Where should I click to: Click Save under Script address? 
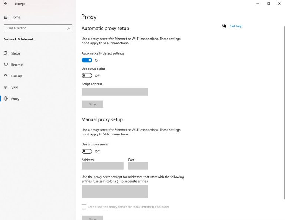pos(92,104)
